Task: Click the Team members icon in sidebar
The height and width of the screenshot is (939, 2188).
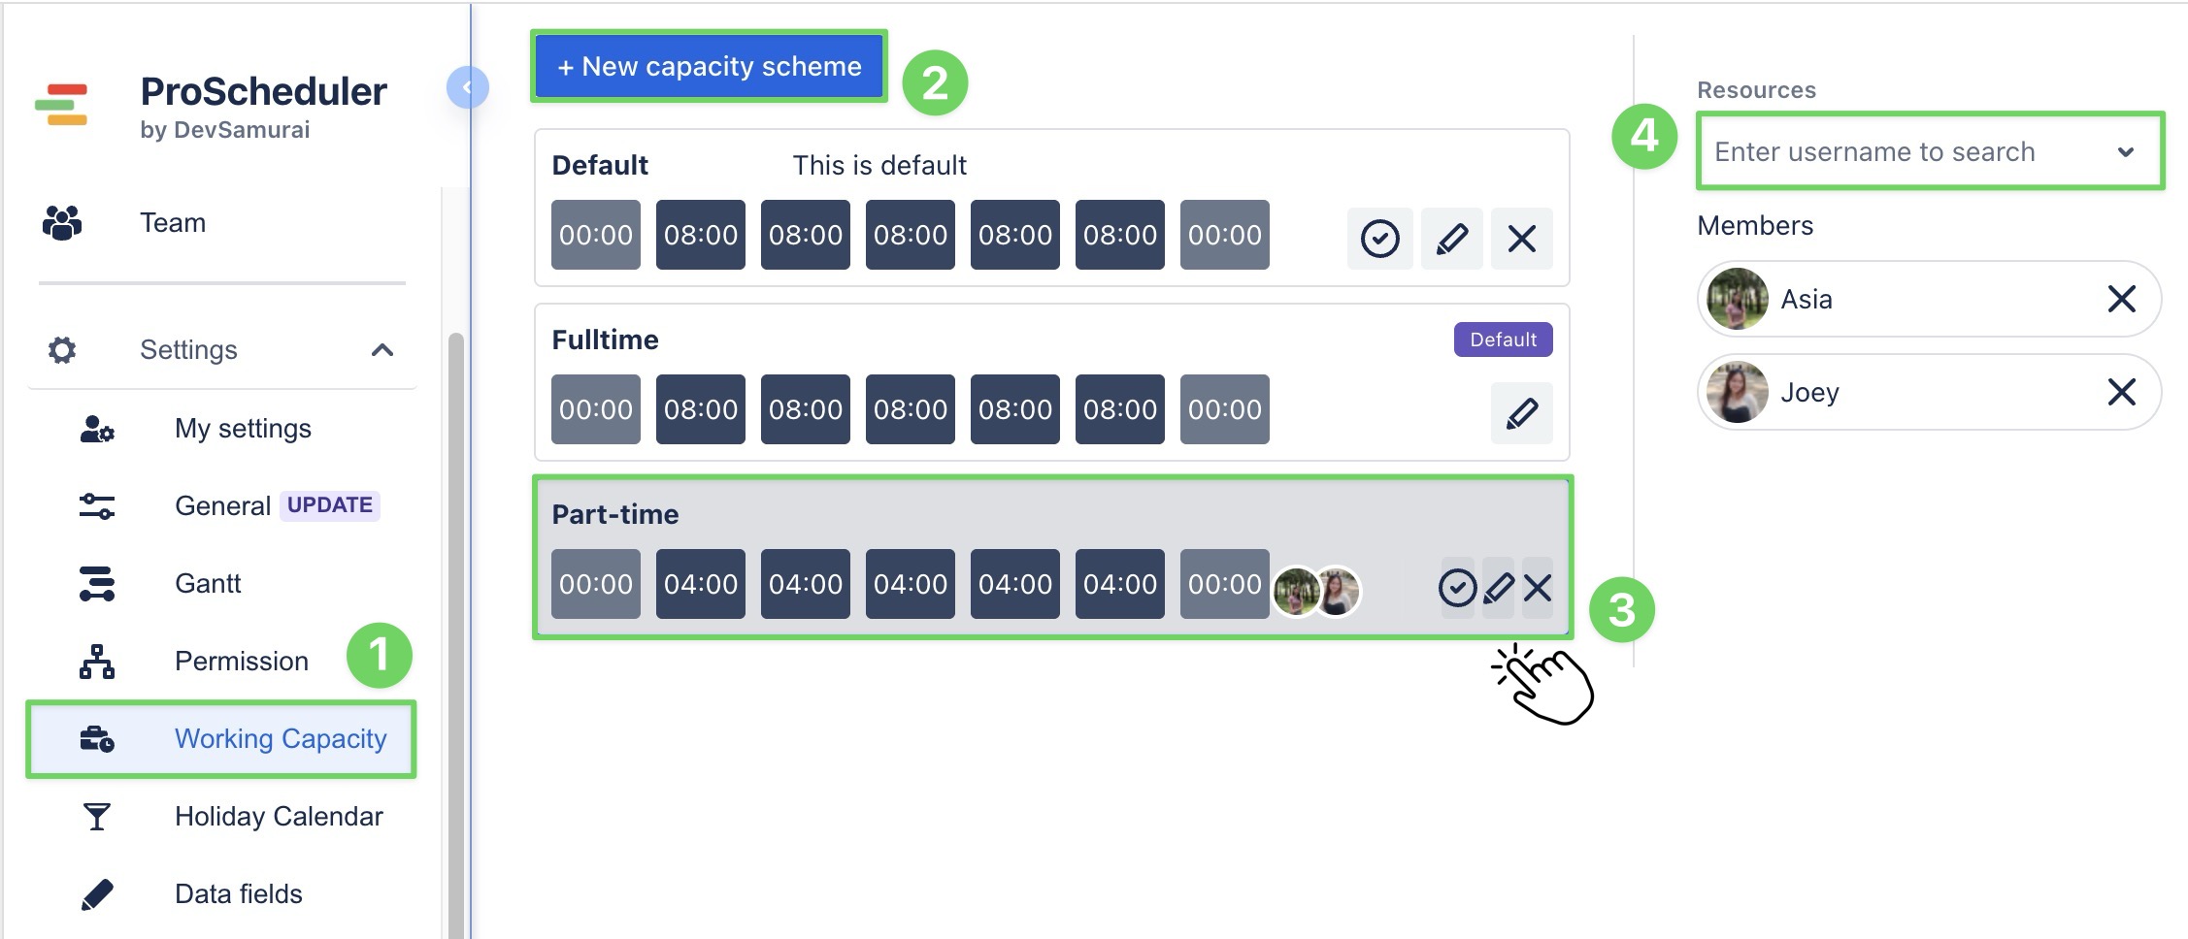Action: pyautogui.click(x=62, y=222)
